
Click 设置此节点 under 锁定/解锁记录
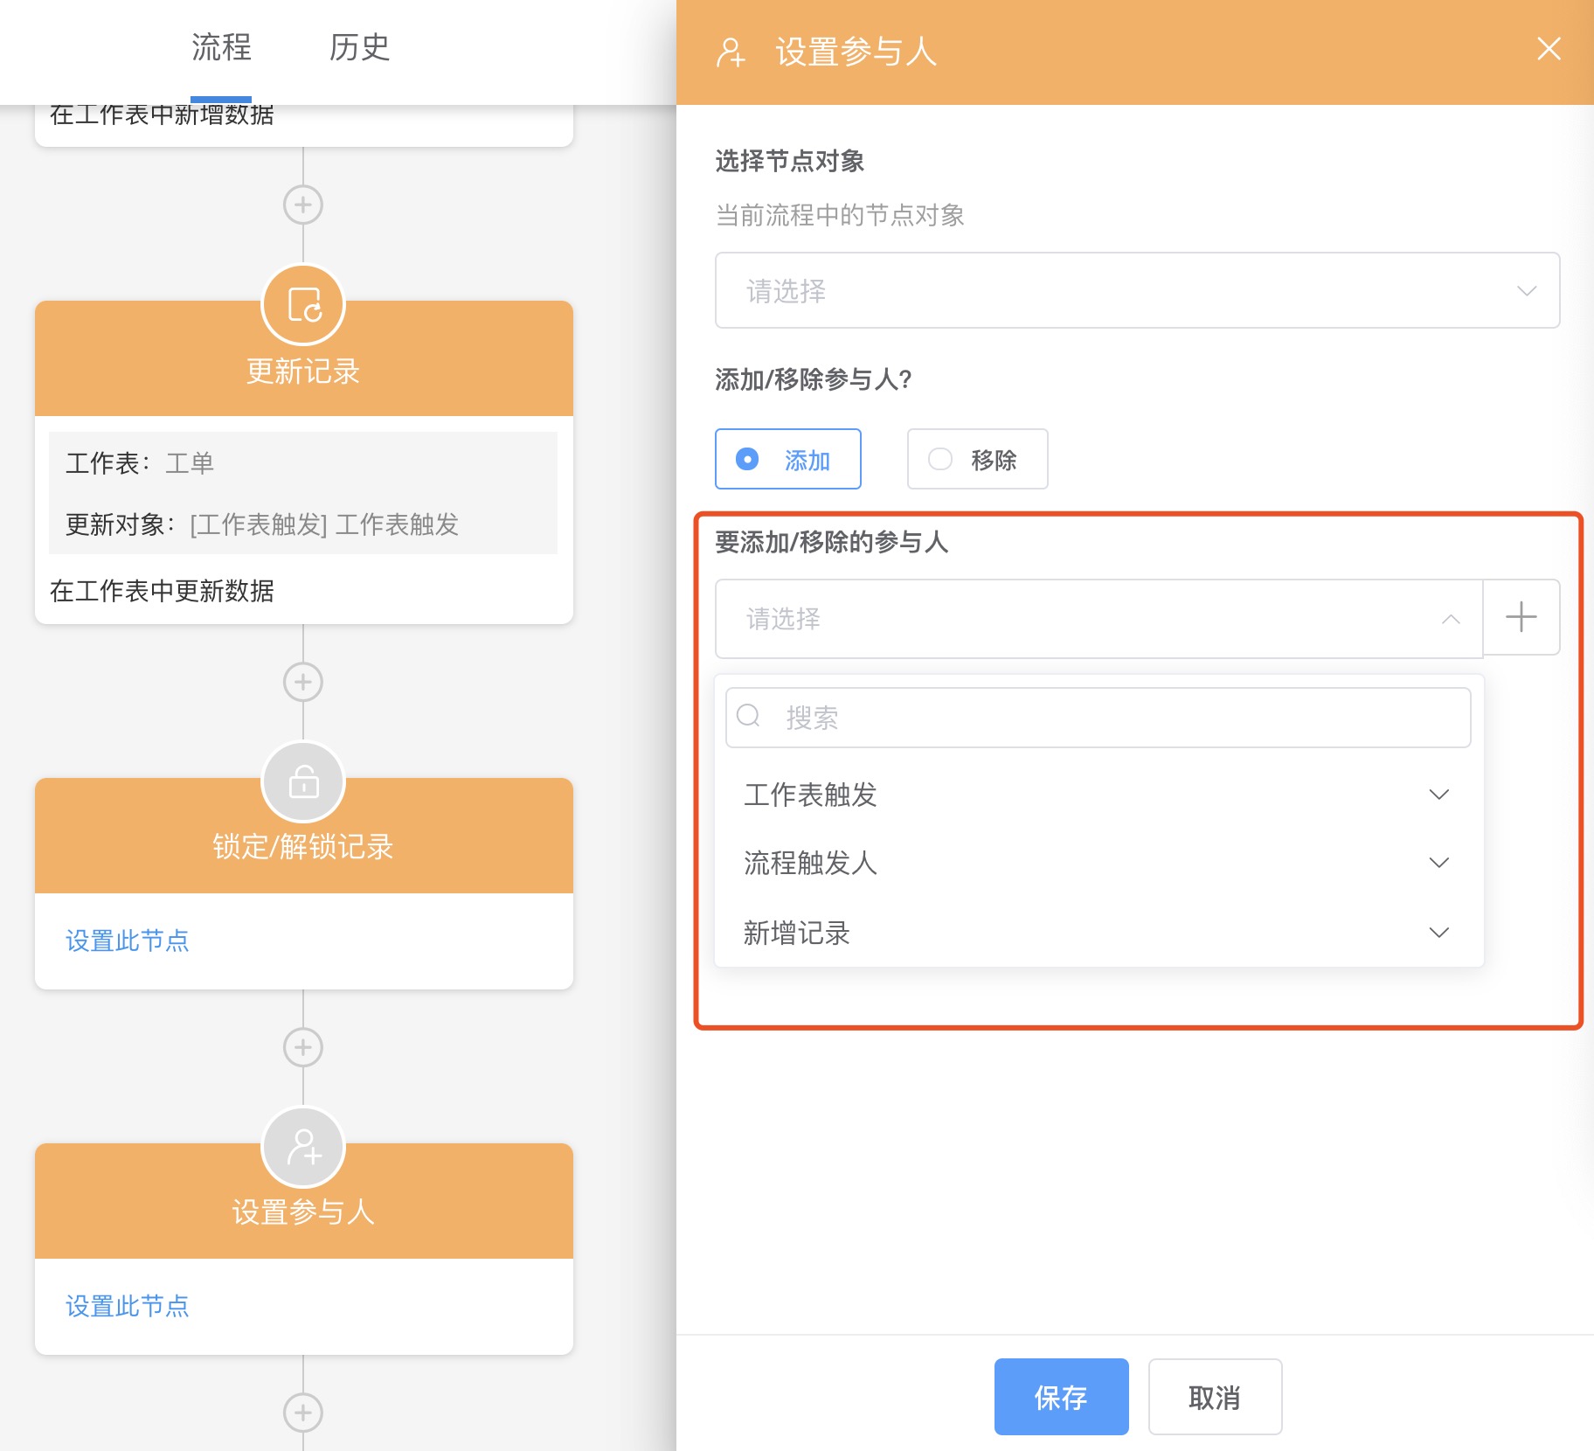(128, 941)
